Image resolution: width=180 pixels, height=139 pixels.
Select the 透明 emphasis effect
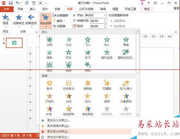coord(107,98)
